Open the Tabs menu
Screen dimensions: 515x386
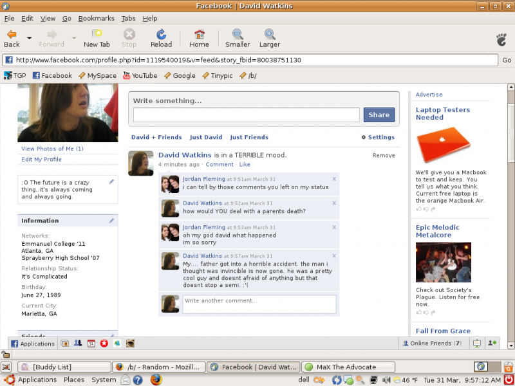[x=128, y=19]
